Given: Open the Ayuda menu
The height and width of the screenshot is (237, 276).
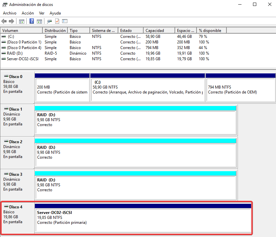Looking at the screenshot, I should point(55,13).
